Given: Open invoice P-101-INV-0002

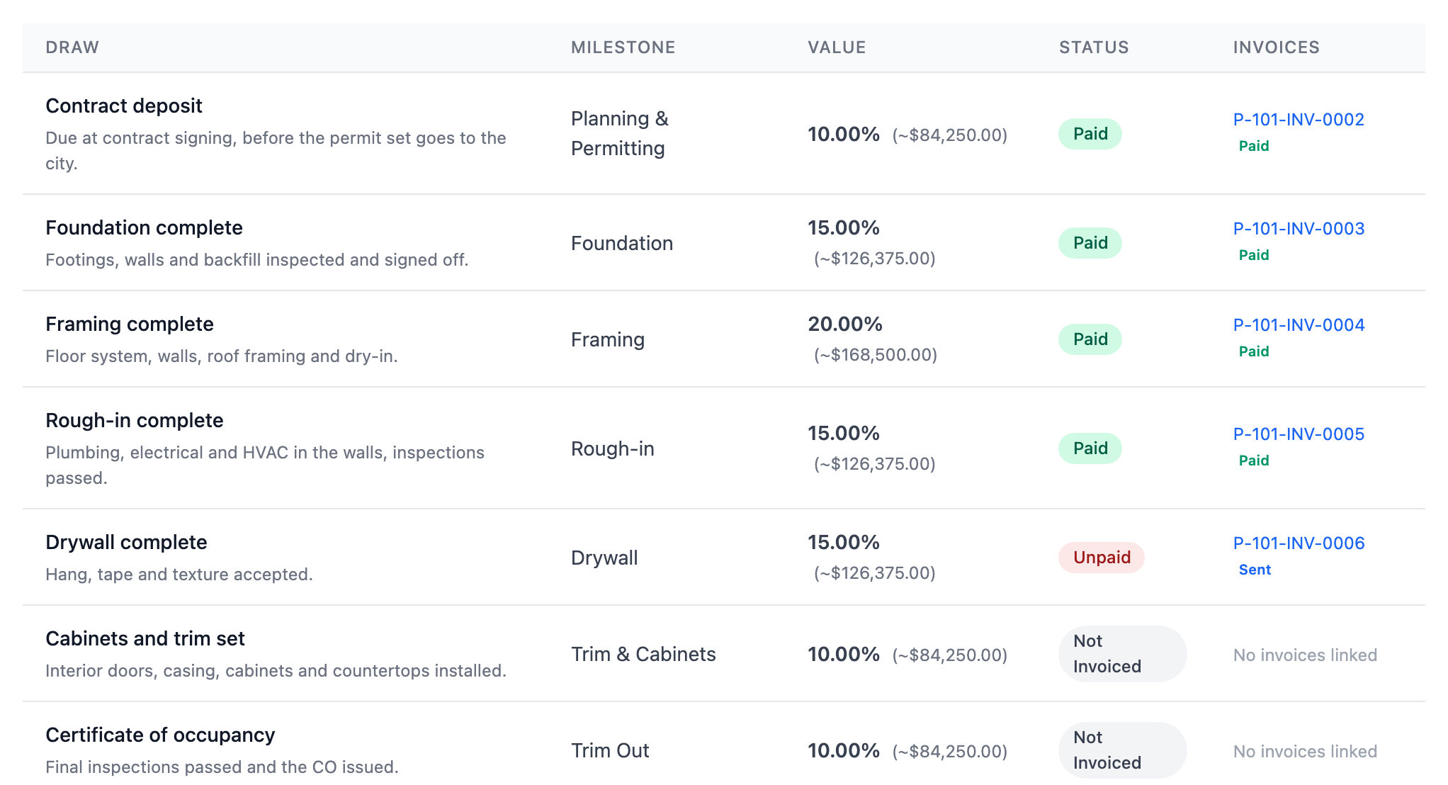Looking at the screenshot, I should [x=1299, y=120].
